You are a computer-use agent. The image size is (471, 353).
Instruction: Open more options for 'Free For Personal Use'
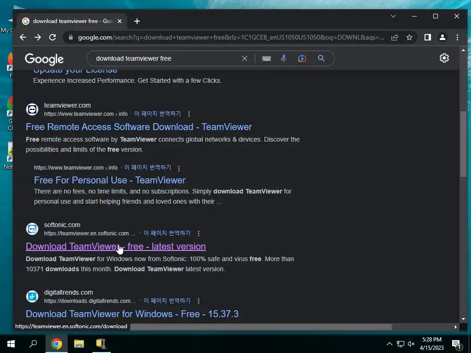pyautogui.click(x=179, y=168)
